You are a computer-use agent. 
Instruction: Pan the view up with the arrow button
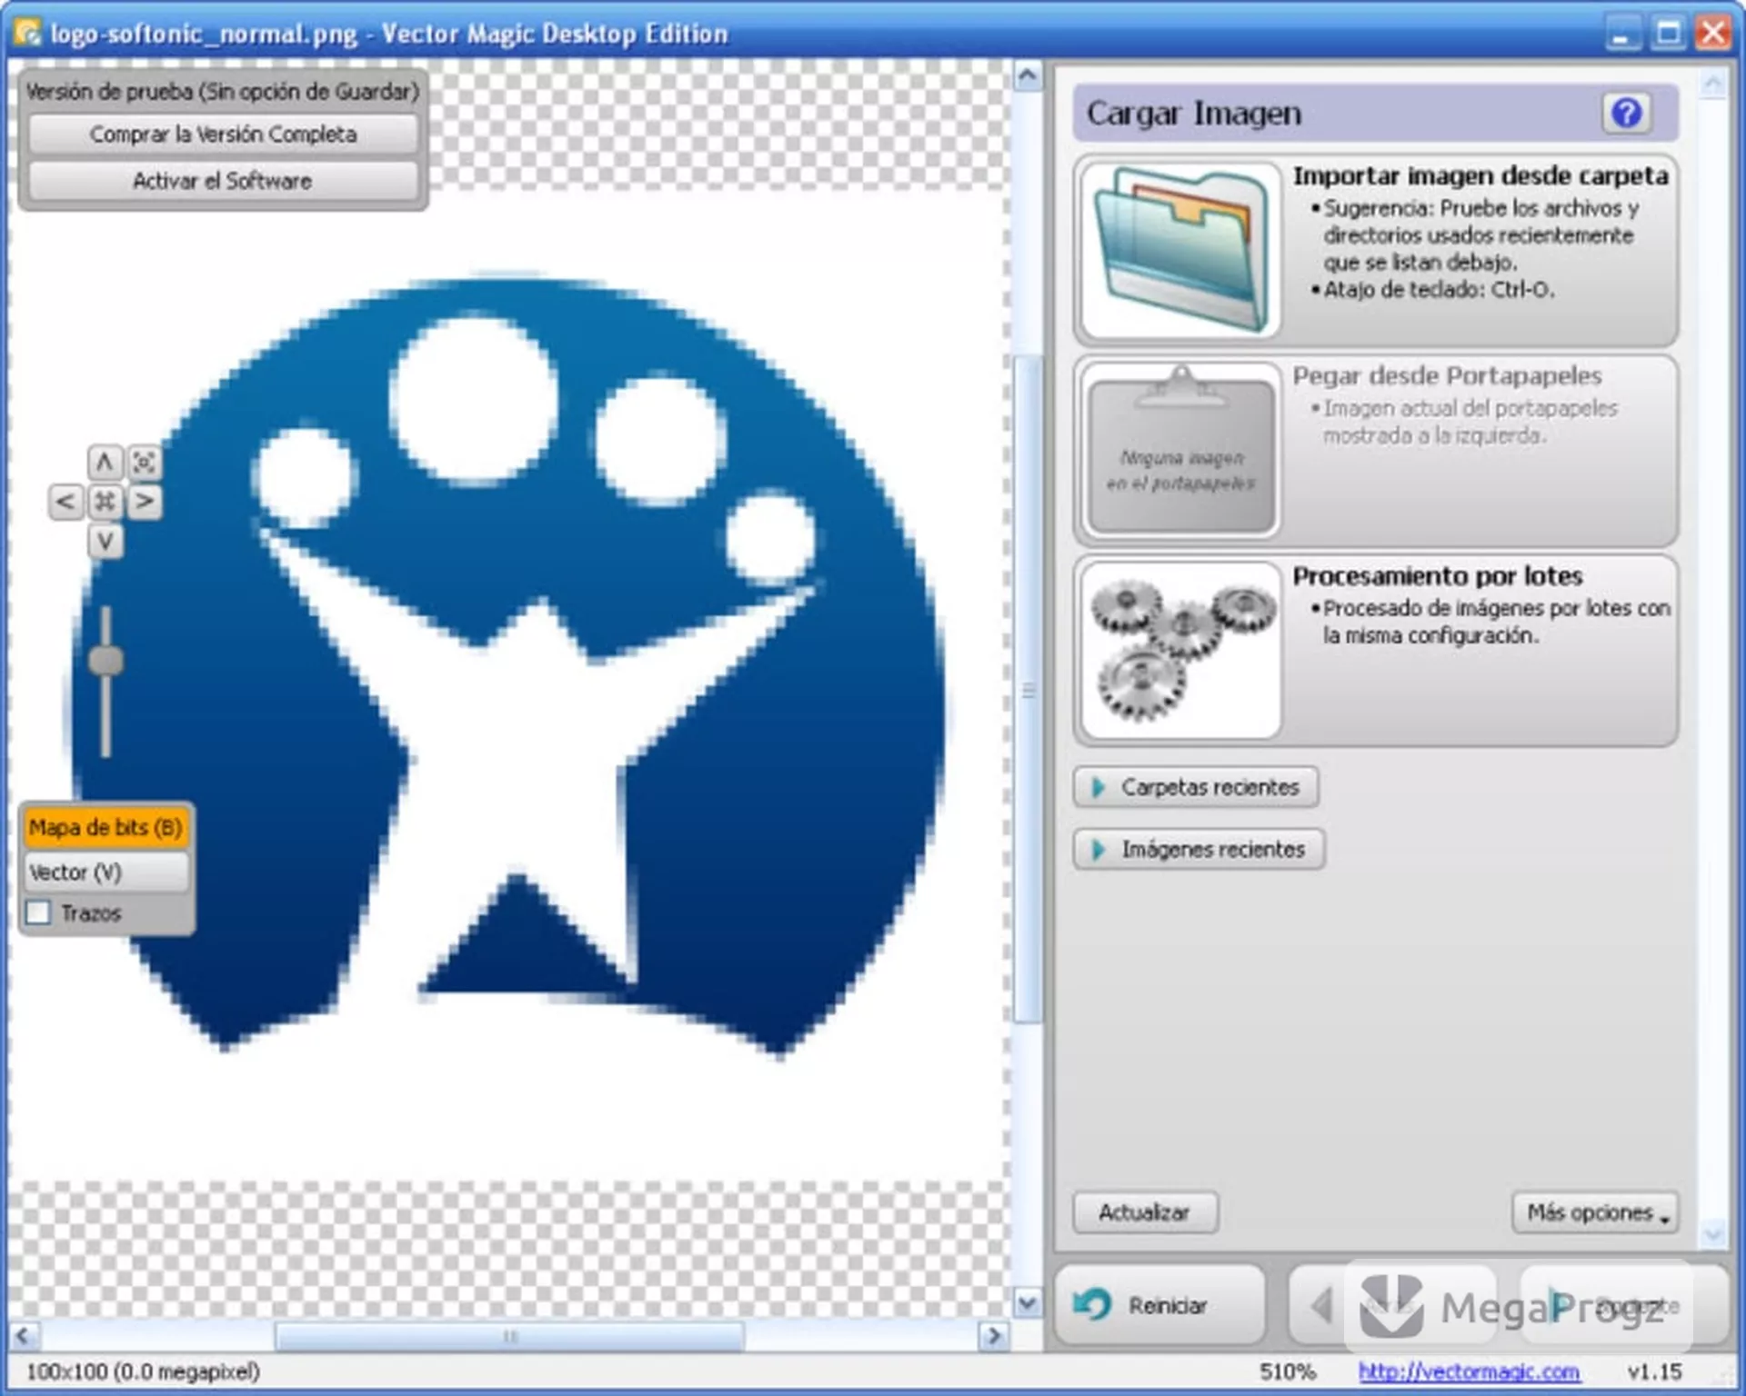tap(105, 463)
